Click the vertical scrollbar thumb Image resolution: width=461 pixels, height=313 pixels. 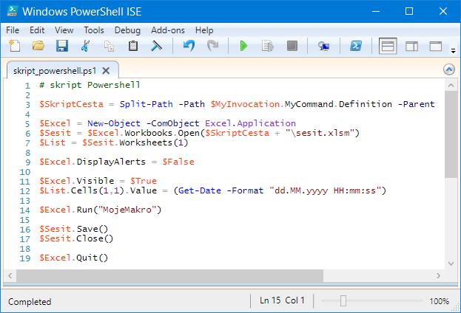pos(451,134)
